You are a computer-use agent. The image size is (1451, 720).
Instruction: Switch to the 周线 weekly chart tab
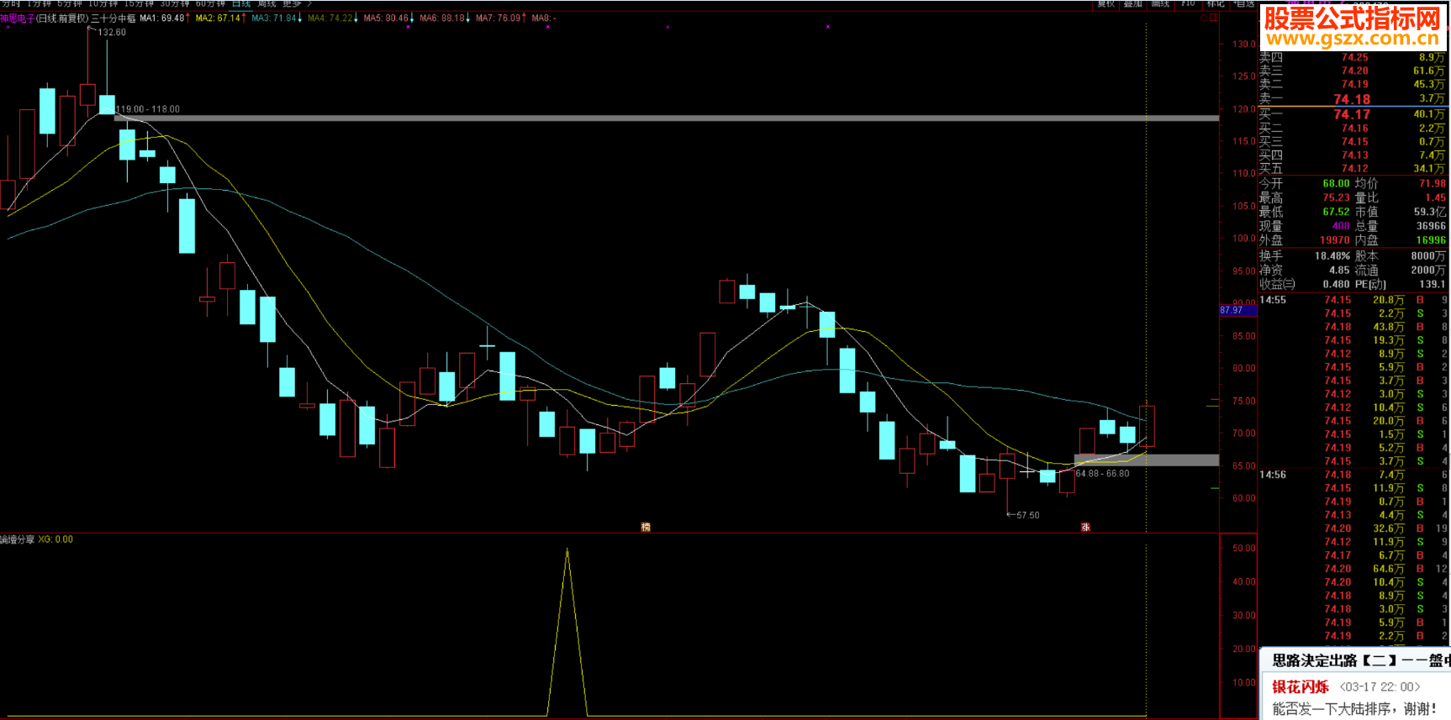(x=266, y=3)
